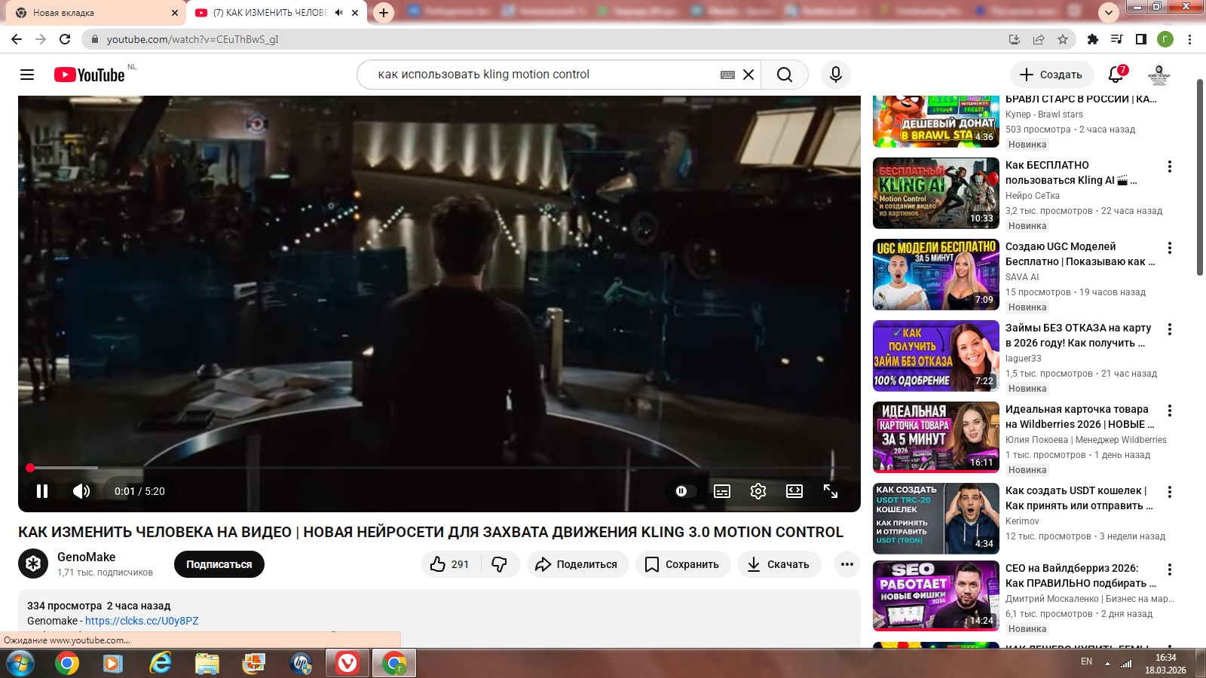This screenshot has height=678, width=1206.
Task: Open the taskbar clock showing 16:34
Action: point(1165,663)
